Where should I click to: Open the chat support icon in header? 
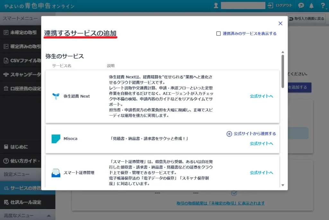click(301, 5)
